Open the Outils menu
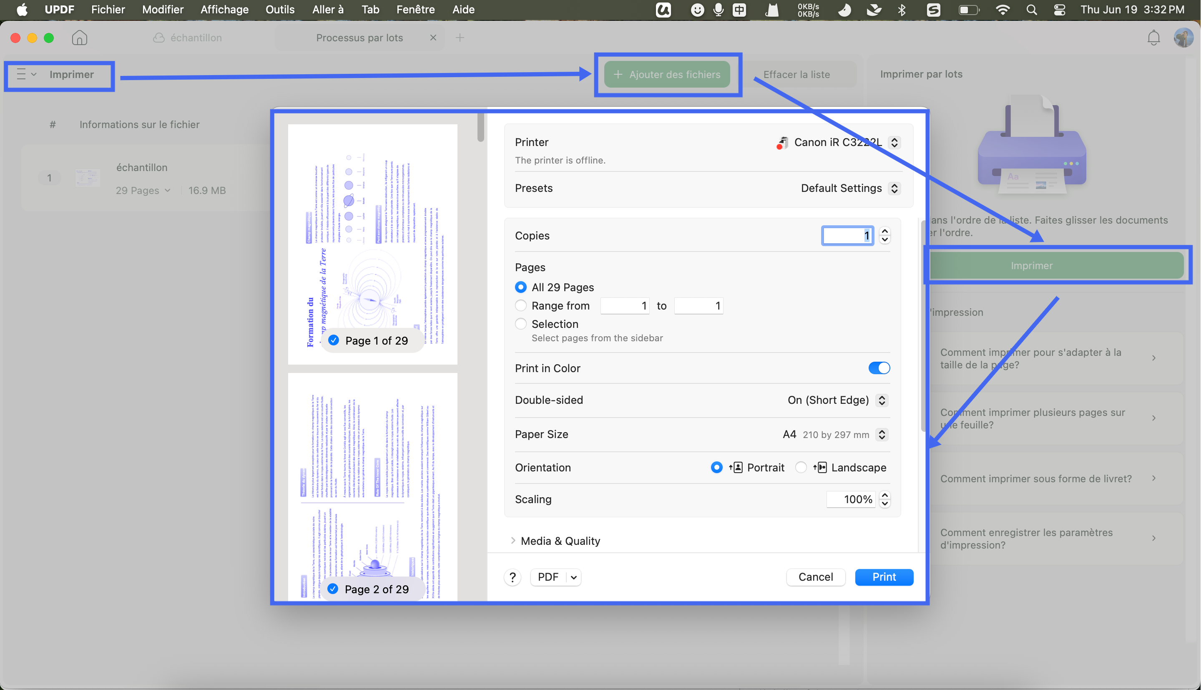The width and height of the screenshot is (1201, 690). [x=280, y=10]
